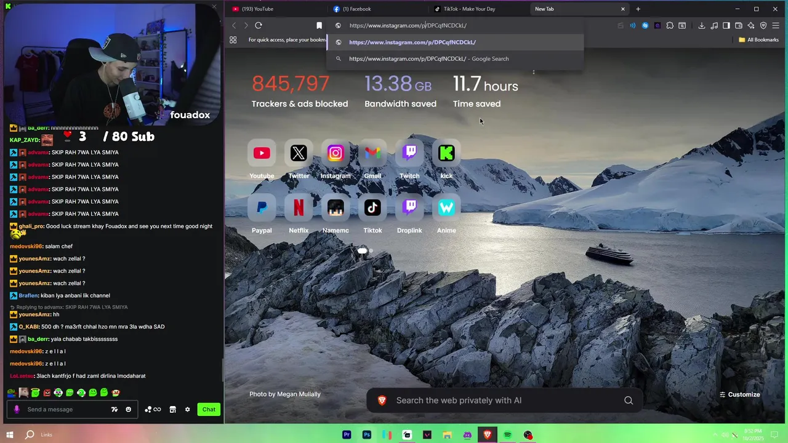Open the All Bookmarks folder
This screenshot has width=788, height=443.
[758, 40]
